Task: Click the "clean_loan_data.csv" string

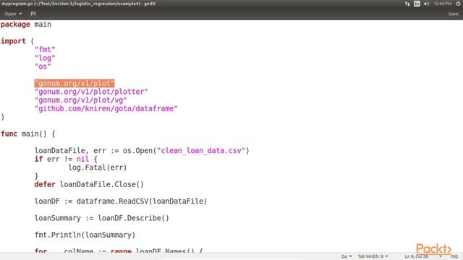Action: [201, 151]
